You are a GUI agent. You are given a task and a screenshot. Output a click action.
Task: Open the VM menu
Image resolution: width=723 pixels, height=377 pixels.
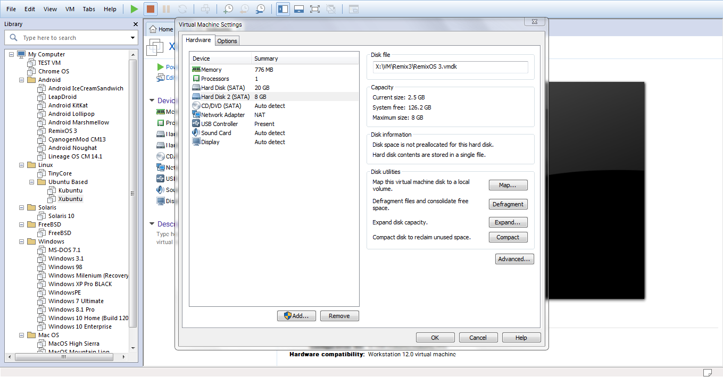pos(70,9)
